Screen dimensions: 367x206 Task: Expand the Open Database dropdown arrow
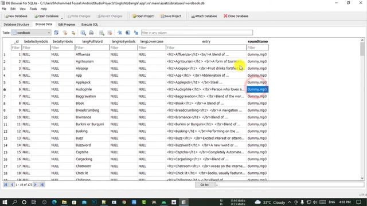62,18
